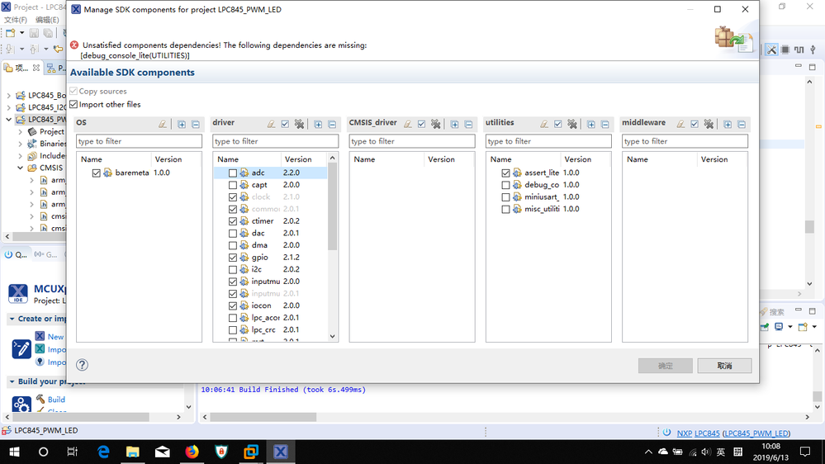
Task: Check the i2c driver component
Action: (x=233, y=270)
